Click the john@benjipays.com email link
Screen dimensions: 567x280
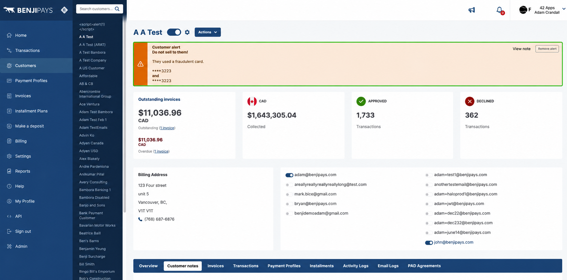coord(454,242)
